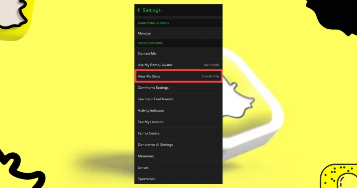Open the Lenses setting
This screenshot has width=357, height=188.
178,167
